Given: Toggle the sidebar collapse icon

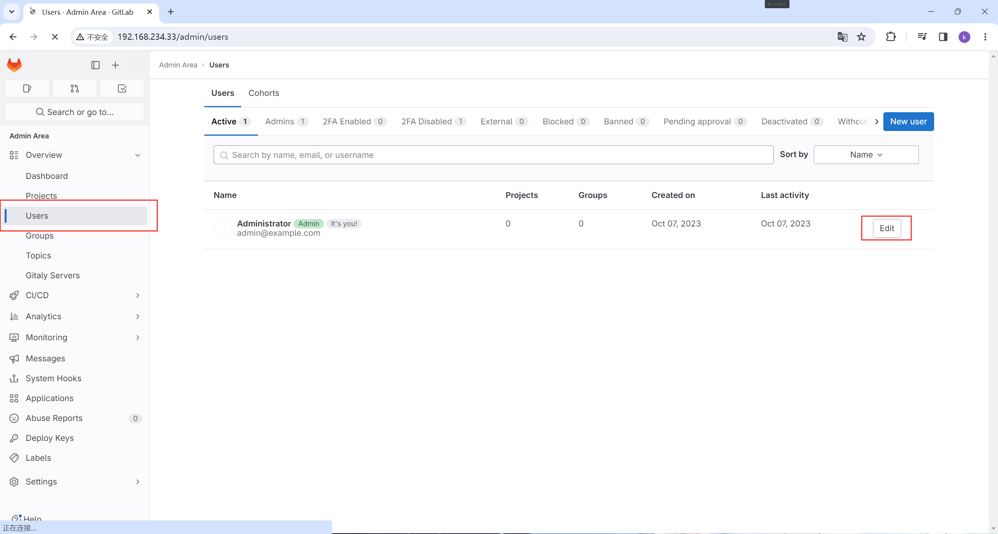Looking at the screenshot, I should tap(95, 65).
